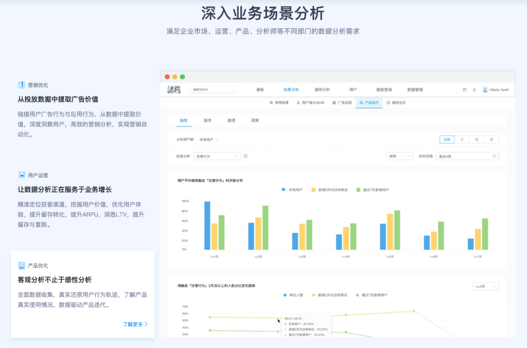The height and width of the screenshot is (348, 527).
Task: Open the 场景分析 menu
Action: (291, 90)
